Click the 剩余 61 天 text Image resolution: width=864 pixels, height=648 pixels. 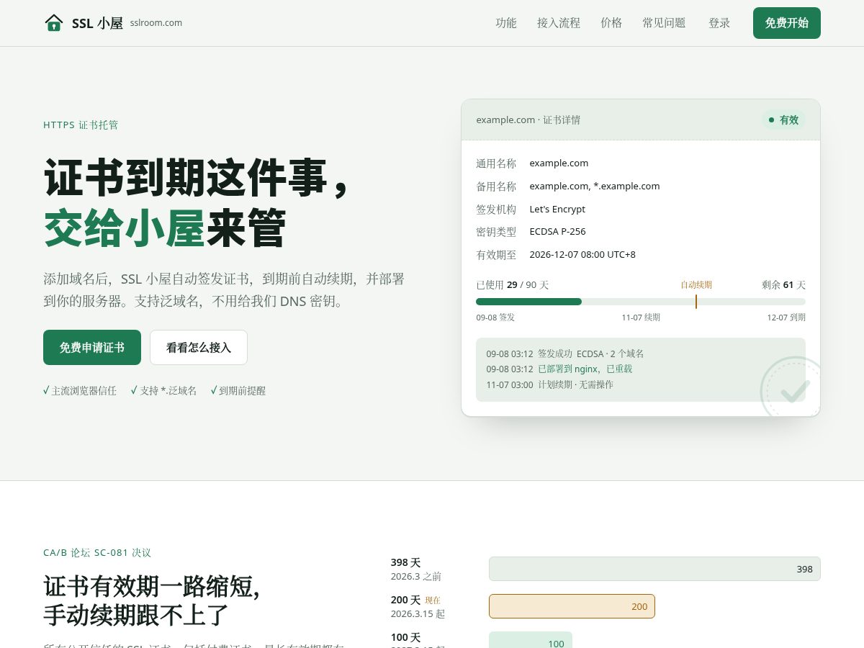[784, 285]
